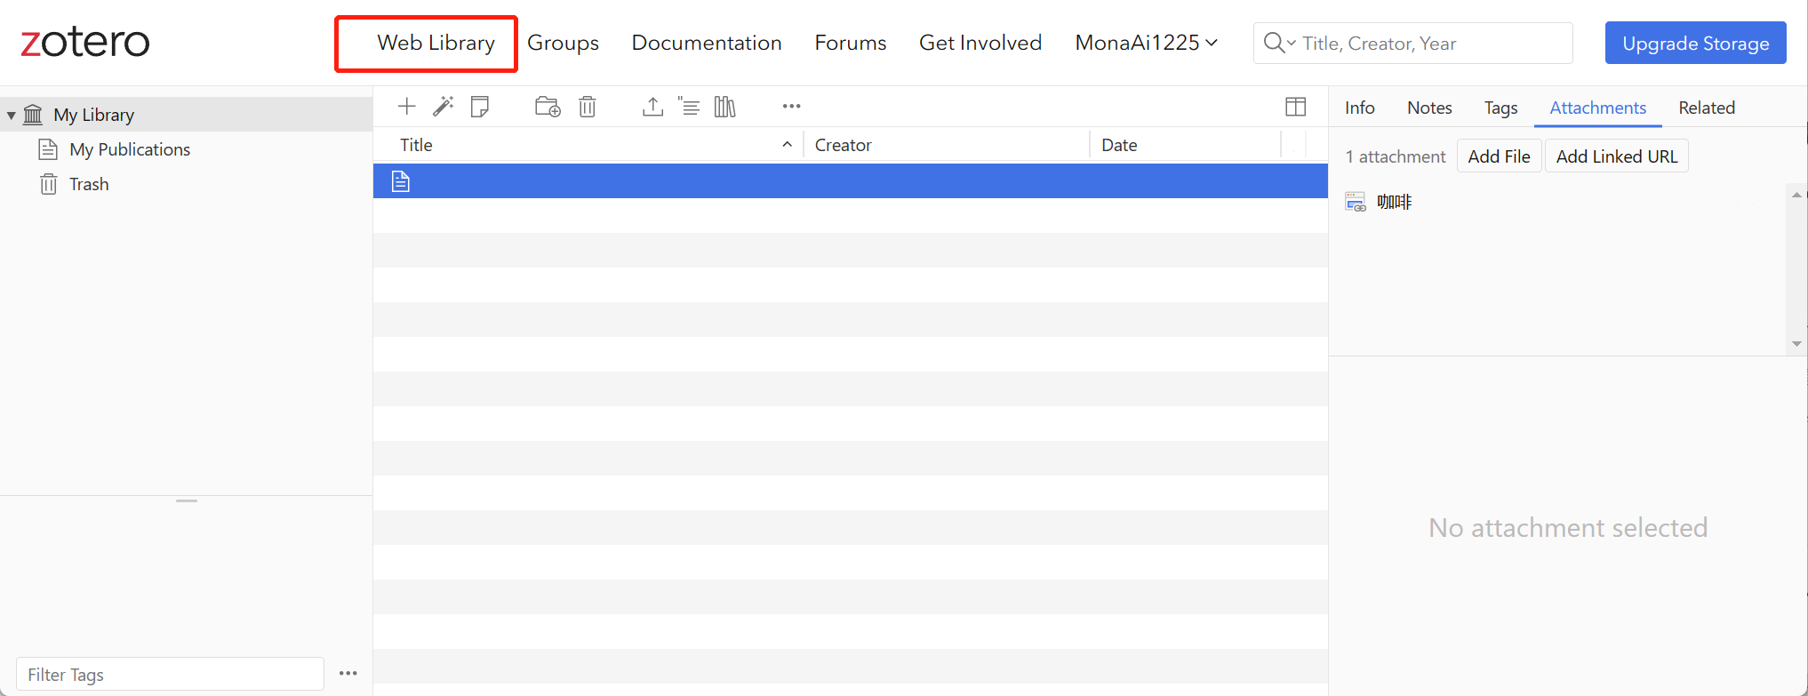Screen dimensions: 1808x696
Task: Click the column selector icon
Action: (1295, 107)
